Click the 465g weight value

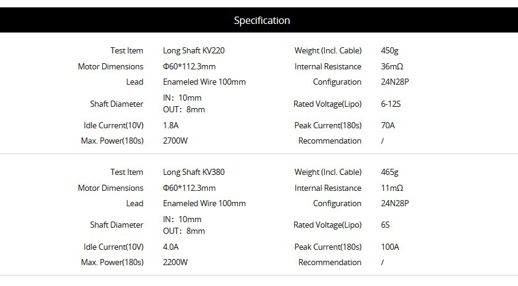click(389, 172)
